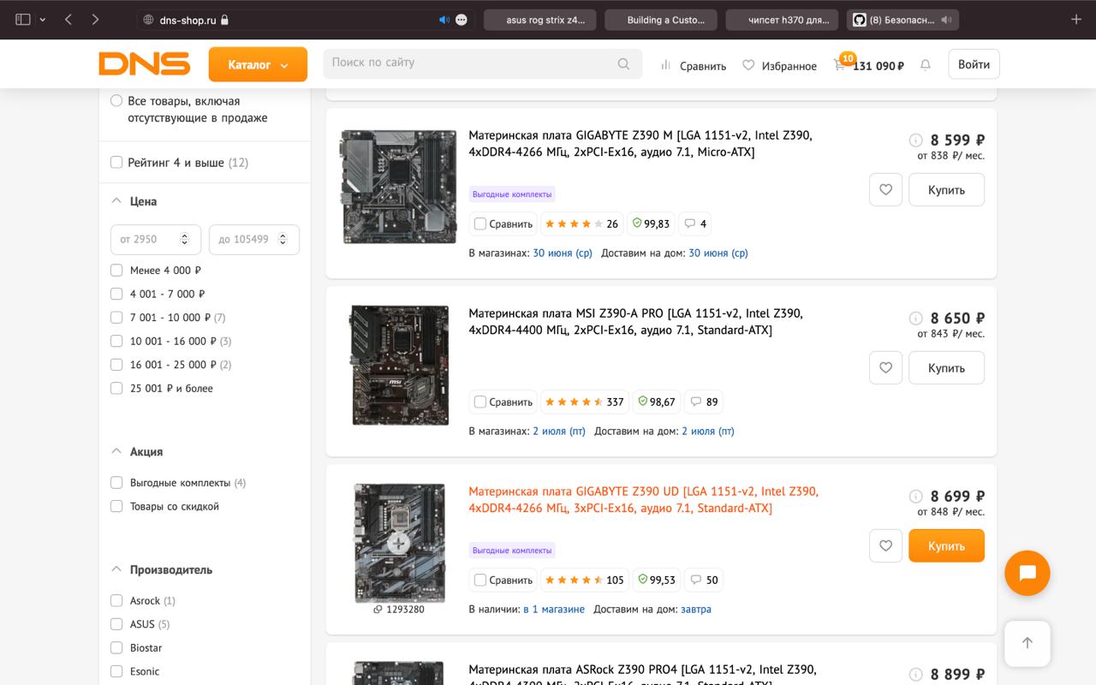1096x685 pixels.
Task: Open the orange chat support bubble
Action: (x=1027, y=573)
